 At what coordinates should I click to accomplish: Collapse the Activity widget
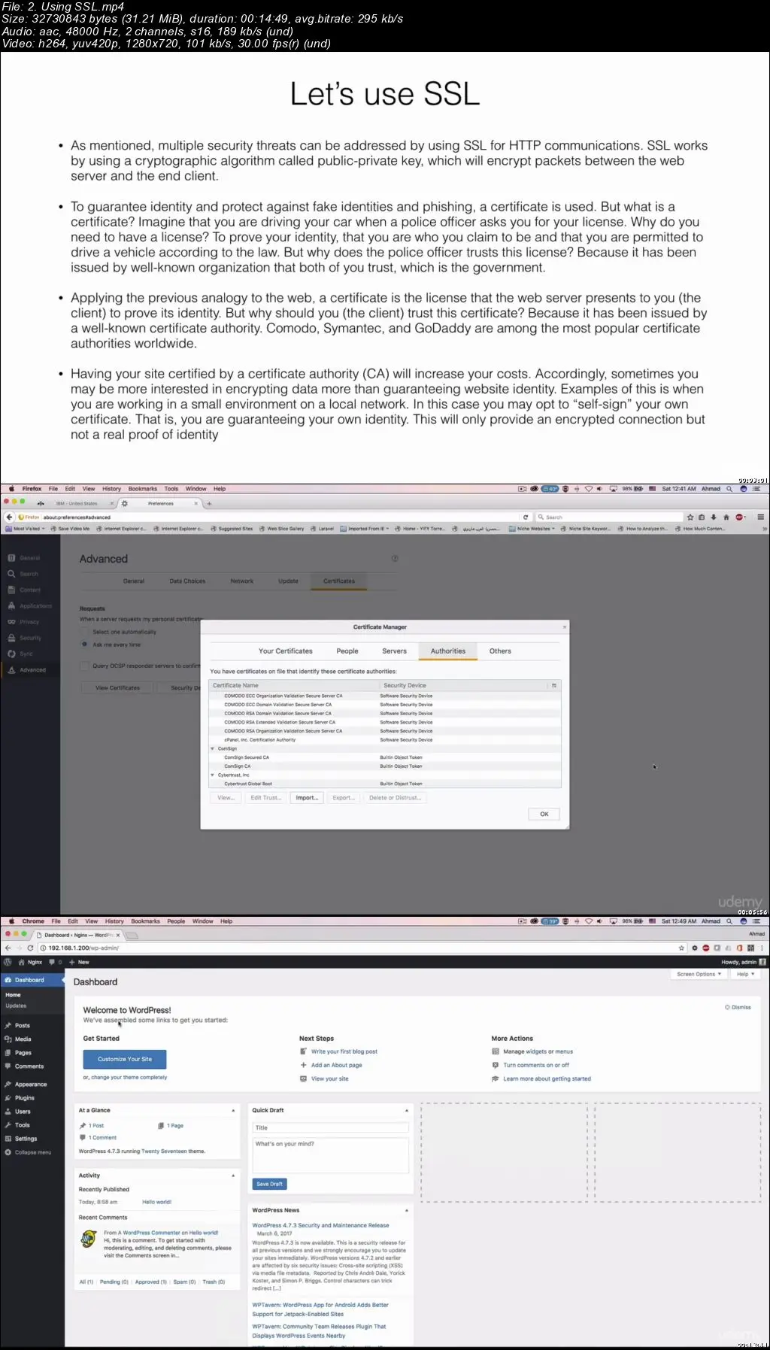[x=233, y=1176]
